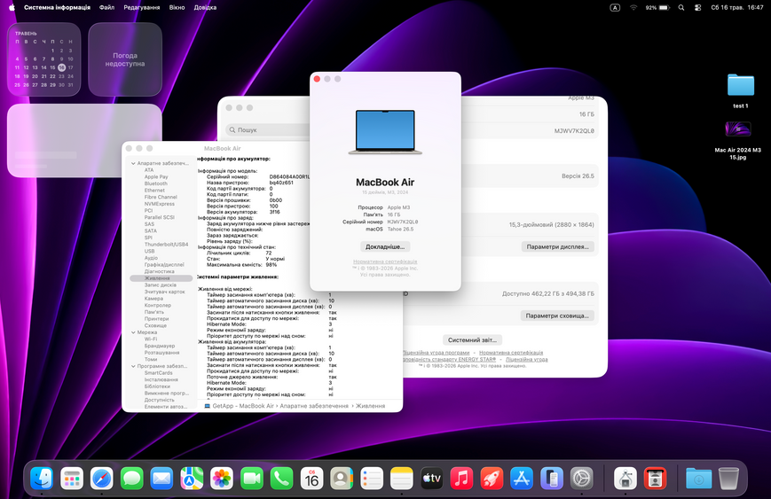The width and height of the screenshot is (771, 499).
Task: Select Mac Air 2024 M3 15.jpg file
Action: 737,140
